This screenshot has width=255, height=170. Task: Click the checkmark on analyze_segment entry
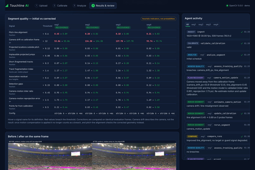242,55
